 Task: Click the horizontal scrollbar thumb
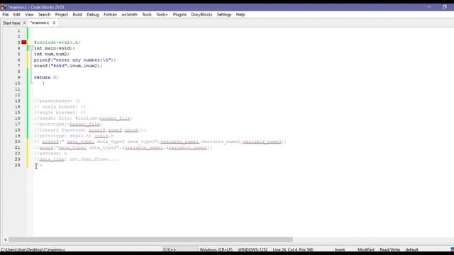tap(150, 239)
